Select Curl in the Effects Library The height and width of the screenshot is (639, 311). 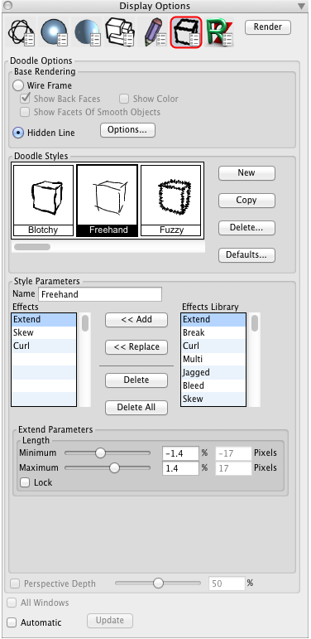(x=213, y=346)
